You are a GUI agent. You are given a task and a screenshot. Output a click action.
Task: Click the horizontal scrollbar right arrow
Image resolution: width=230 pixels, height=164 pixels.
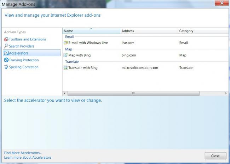(x=226, y=93)
